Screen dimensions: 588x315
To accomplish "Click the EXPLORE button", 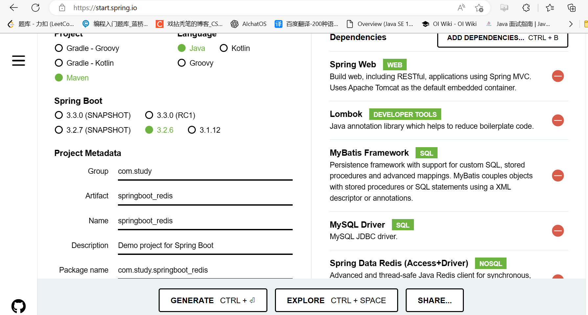I will coord(336,300).
